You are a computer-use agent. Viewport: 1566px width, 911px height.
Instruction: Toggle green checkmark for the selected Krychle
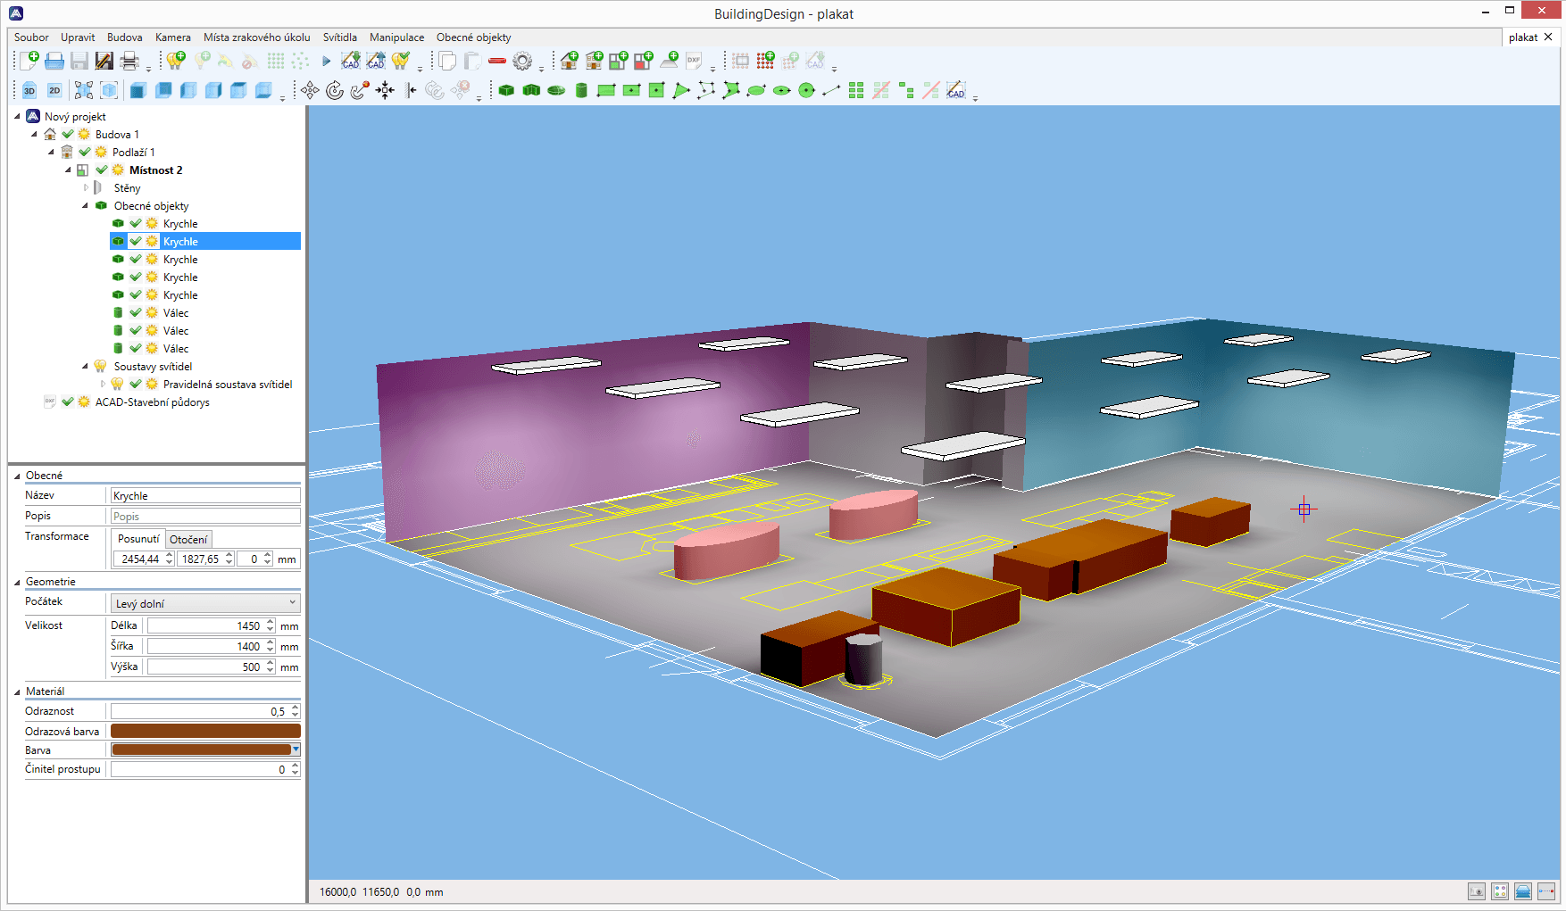point(136,242)
